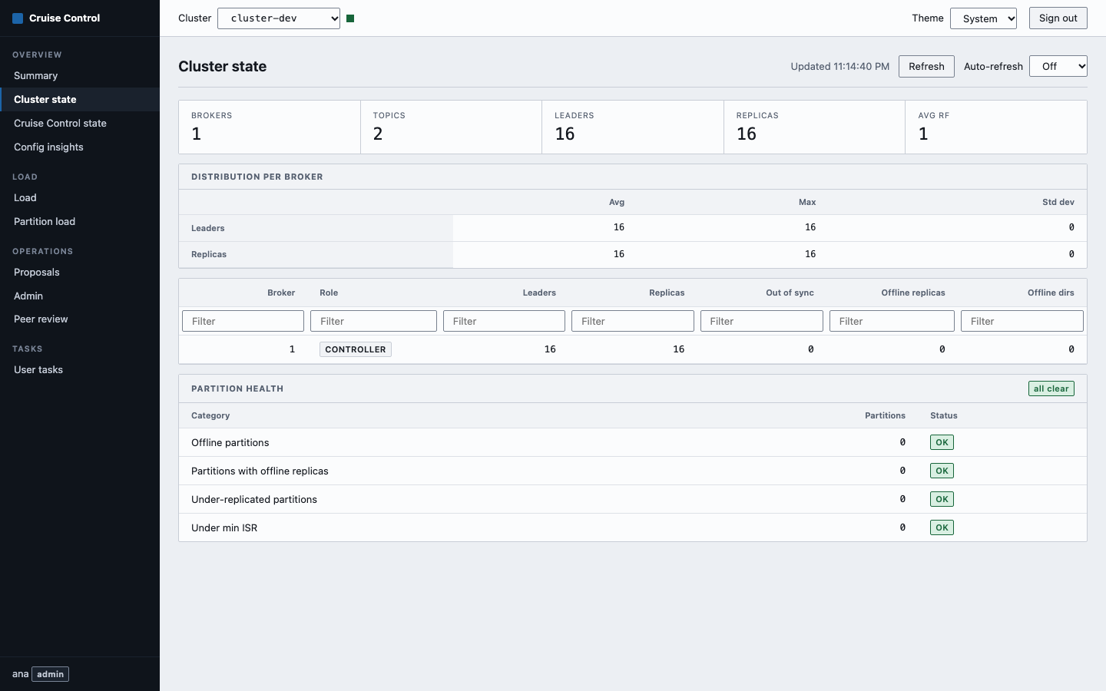Focus the Leaders column filter field
Screen dimensions: 1106x691
(504, 321)
